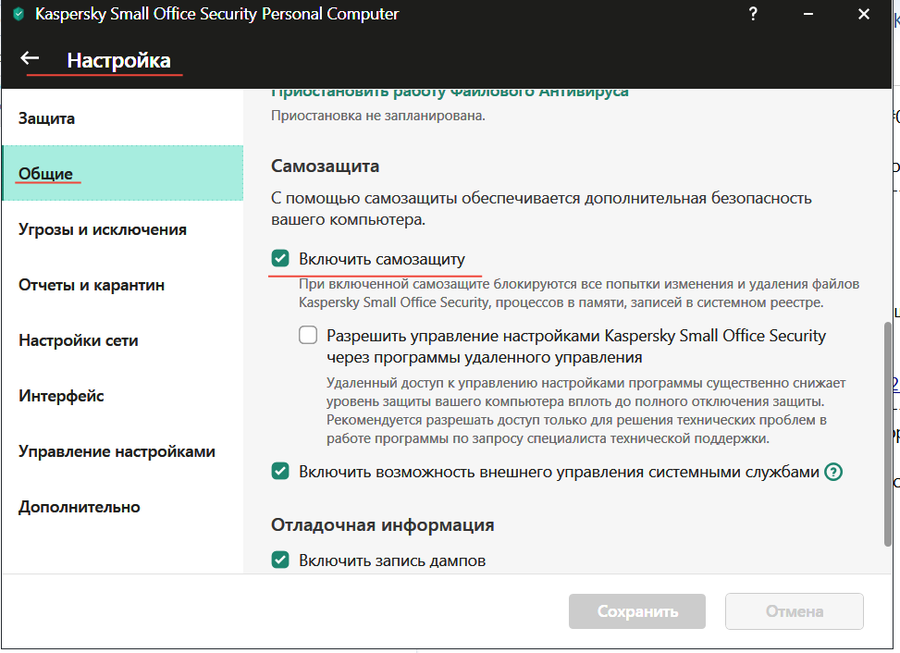Open the Интерфейс settings section

tap(122, 396)
